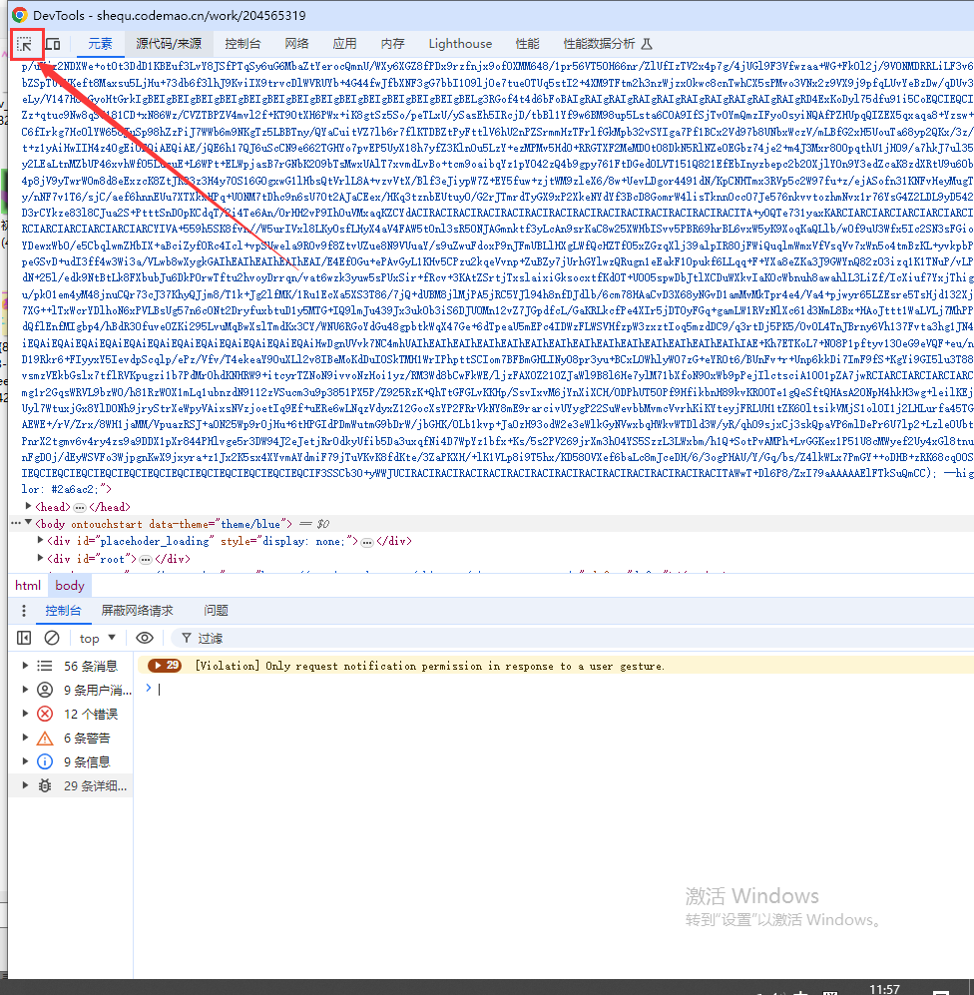Expand the 9 条用户消息 group
Screen dimensions: 974x995
(x=25, y=690)
